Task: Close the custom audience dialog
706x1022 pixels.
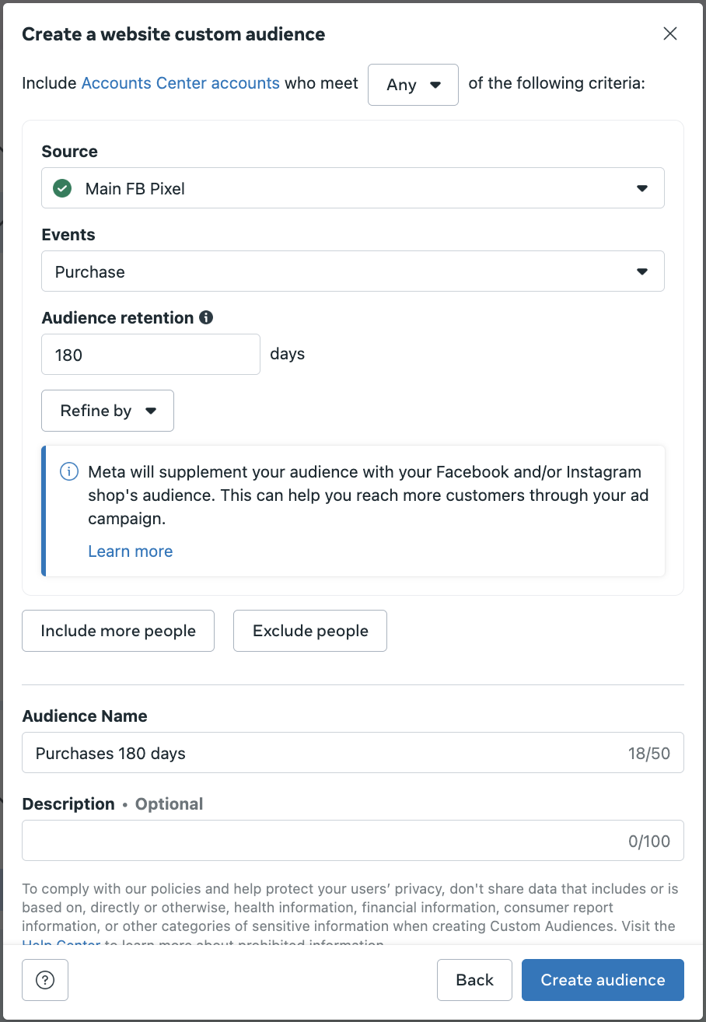Action: click(x=669, y=33)
